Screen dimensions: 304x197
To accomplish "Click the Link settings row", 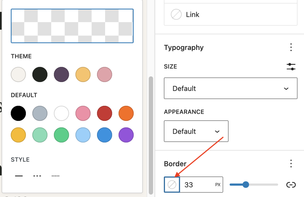I will click(x=230, y=14).
